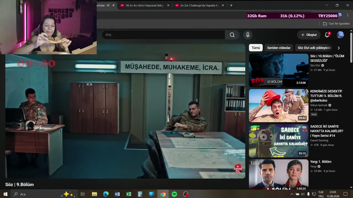Click the 'ABONE OL' overlay in video

coord(238,169)
